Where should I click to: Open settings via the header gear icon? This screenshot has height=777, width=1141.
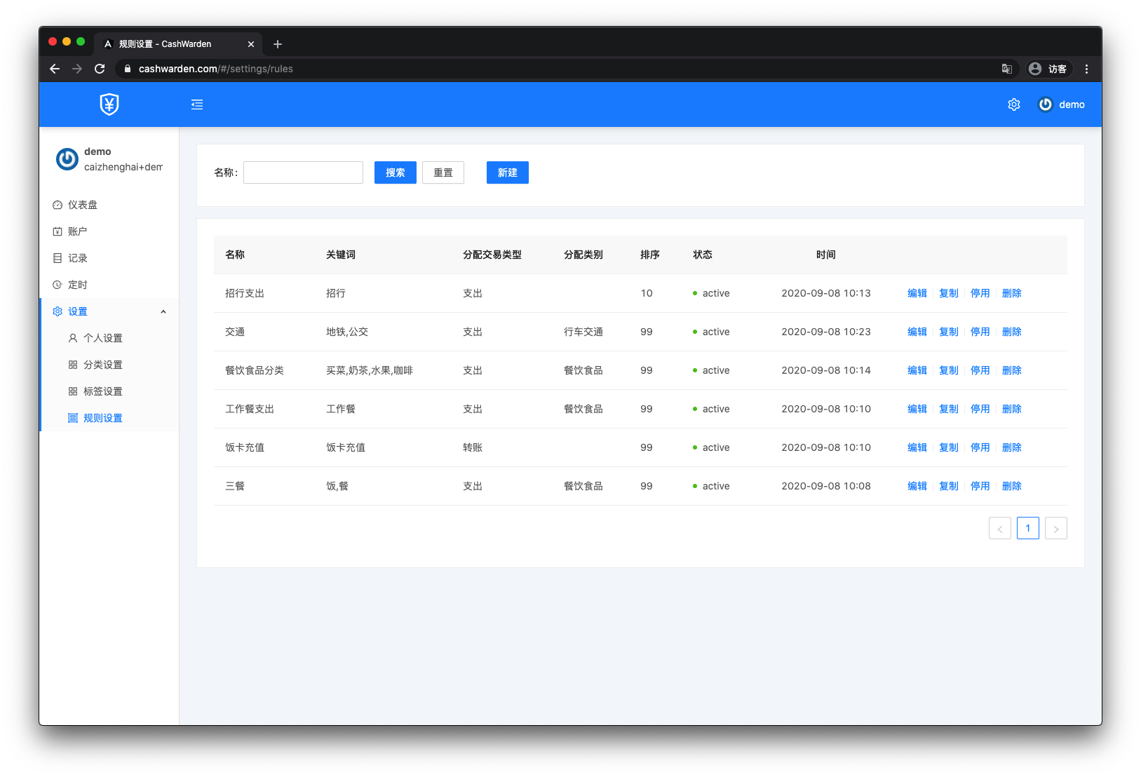[1013, 104]
